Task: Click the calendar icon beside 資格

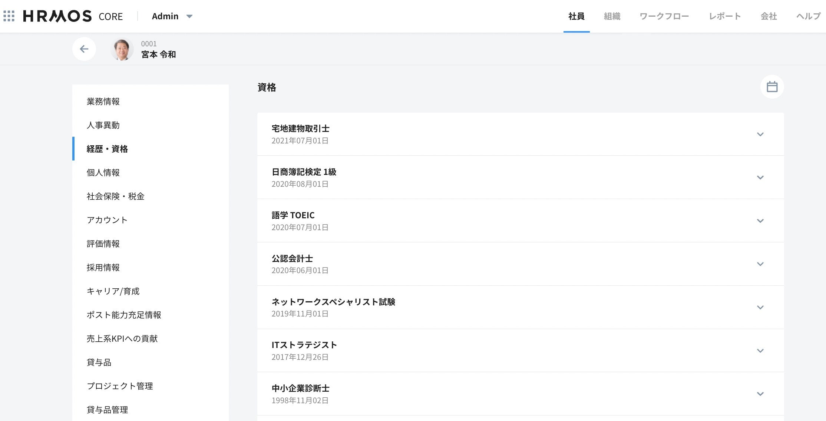Action: 772,87
